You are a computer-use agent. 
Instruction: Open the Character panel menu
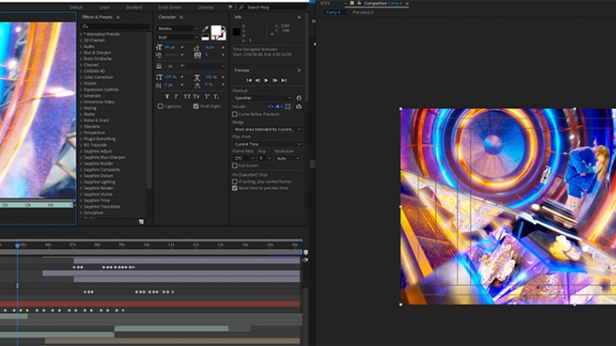pyautogui.click(x=181, y=17)
